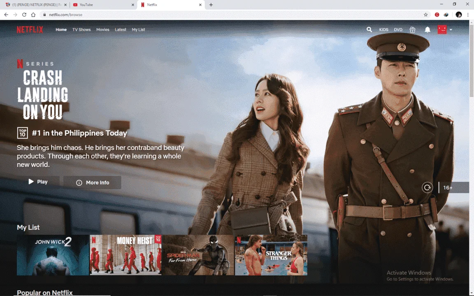Click the Netflix logo
The height and width of the screenshot is (296, 474).
click(30, 30)
